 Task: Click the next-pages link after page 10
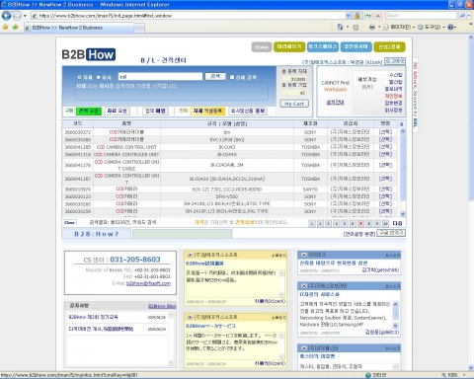(x=398, y=223)
